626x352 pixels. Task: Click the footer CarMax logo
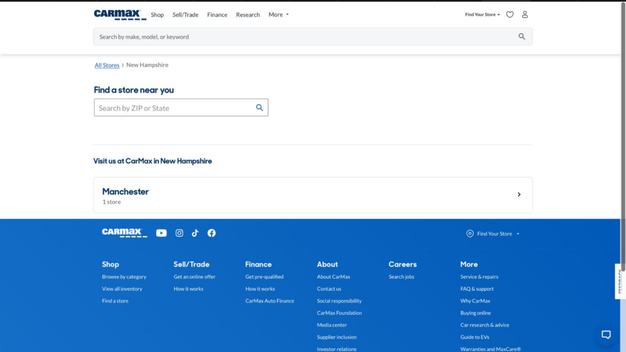125,233
